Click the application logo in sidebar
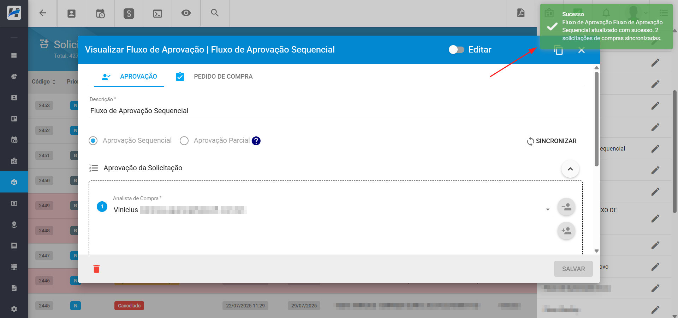The image size is (678, 318). [x=14, y=13]
